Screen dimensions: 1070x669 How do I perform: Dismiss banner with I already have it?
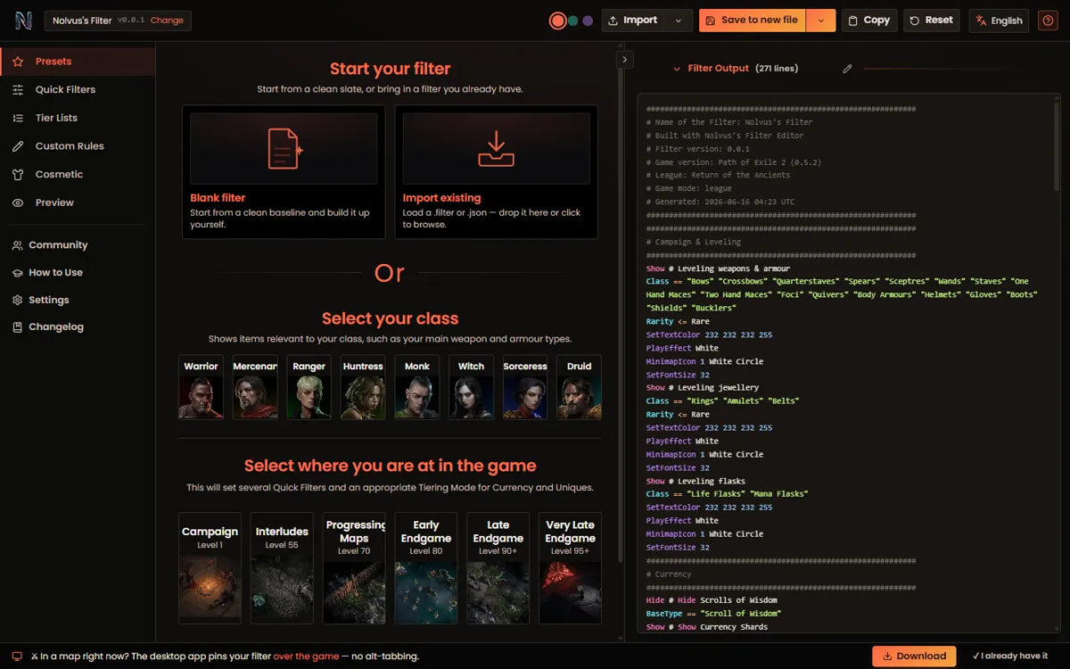(x=1009, y=656)
